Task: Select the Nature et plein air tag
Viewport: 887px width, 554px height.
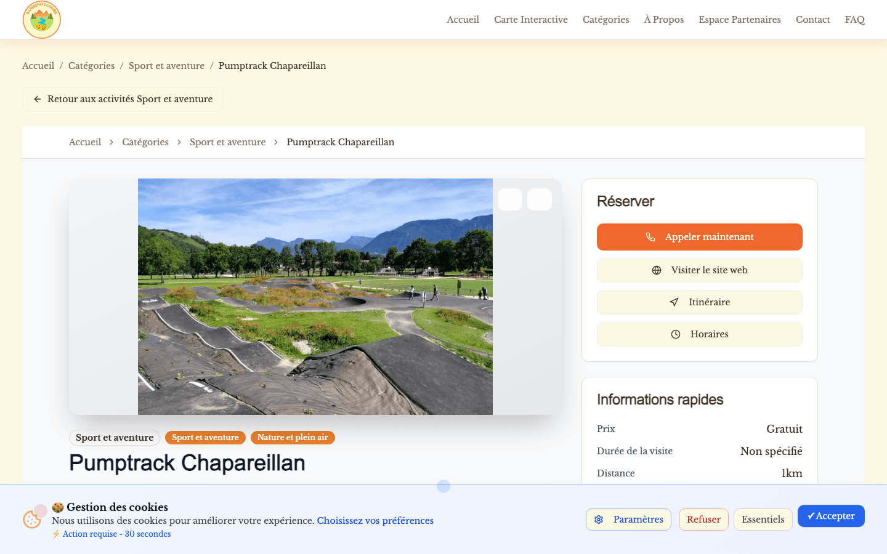Action: (x=293, y=437)
